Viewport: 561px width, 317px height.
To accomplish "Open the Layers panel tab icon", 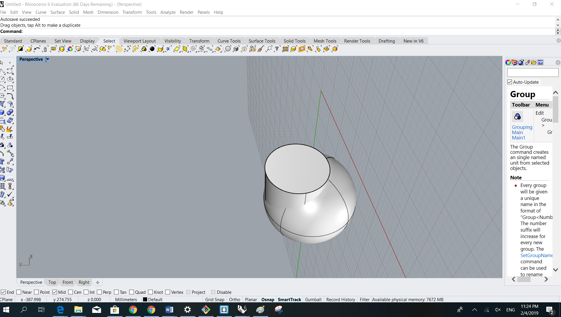I will click(x=515, y=63).
